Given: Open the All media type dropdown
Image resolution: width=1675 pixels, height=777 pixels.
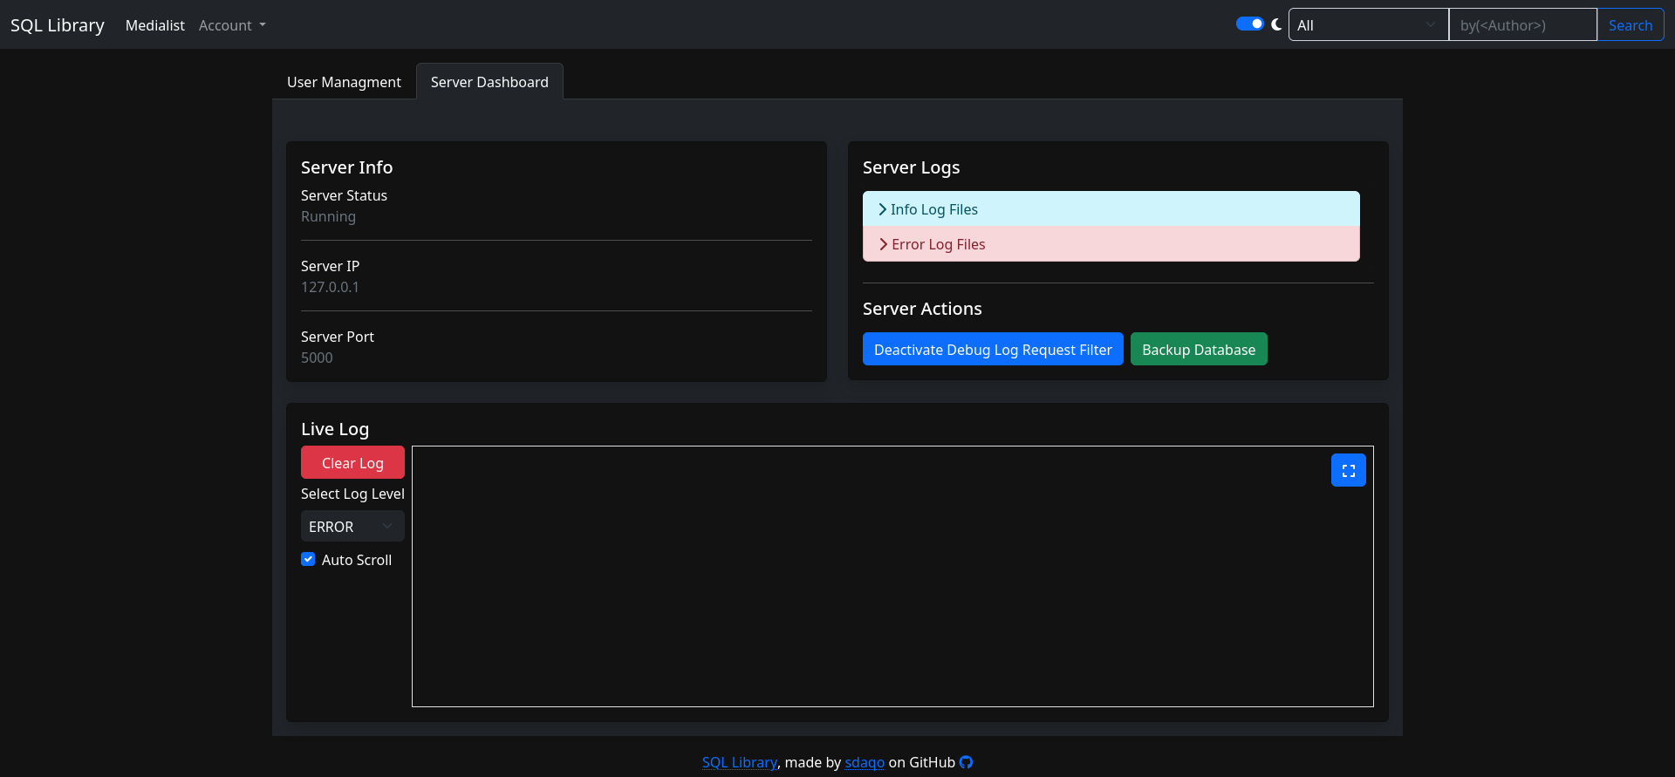Looking at the screenshot, I should pyautogui.click(x=1368, y=24).
